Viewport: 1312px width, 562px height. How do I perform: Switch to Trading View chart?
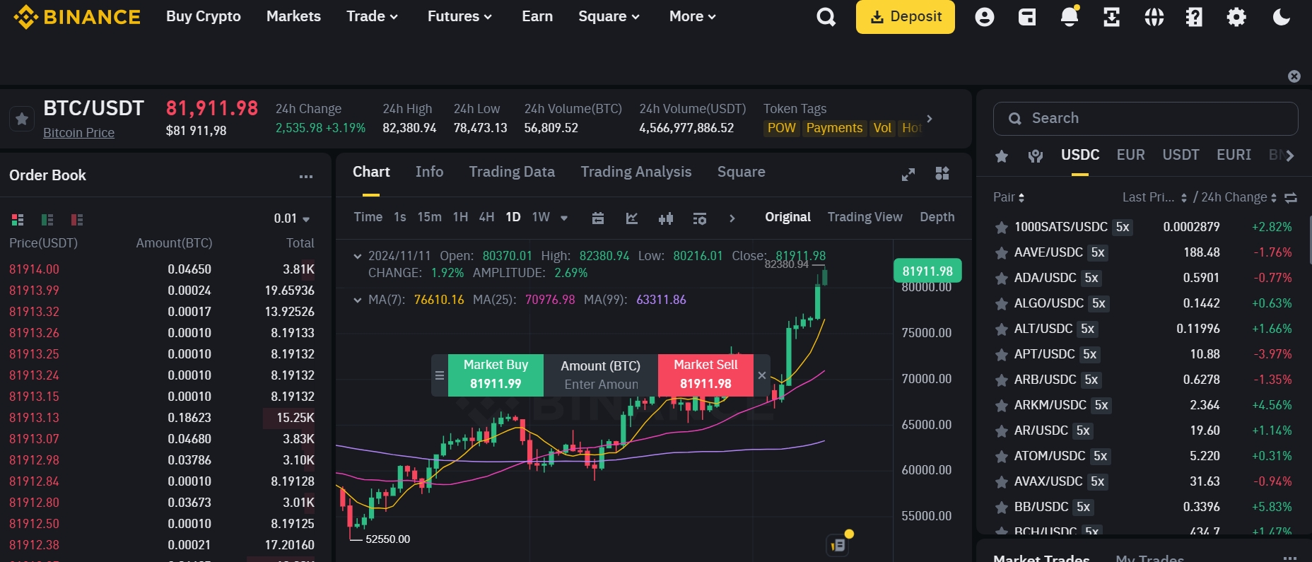[865, 217]
